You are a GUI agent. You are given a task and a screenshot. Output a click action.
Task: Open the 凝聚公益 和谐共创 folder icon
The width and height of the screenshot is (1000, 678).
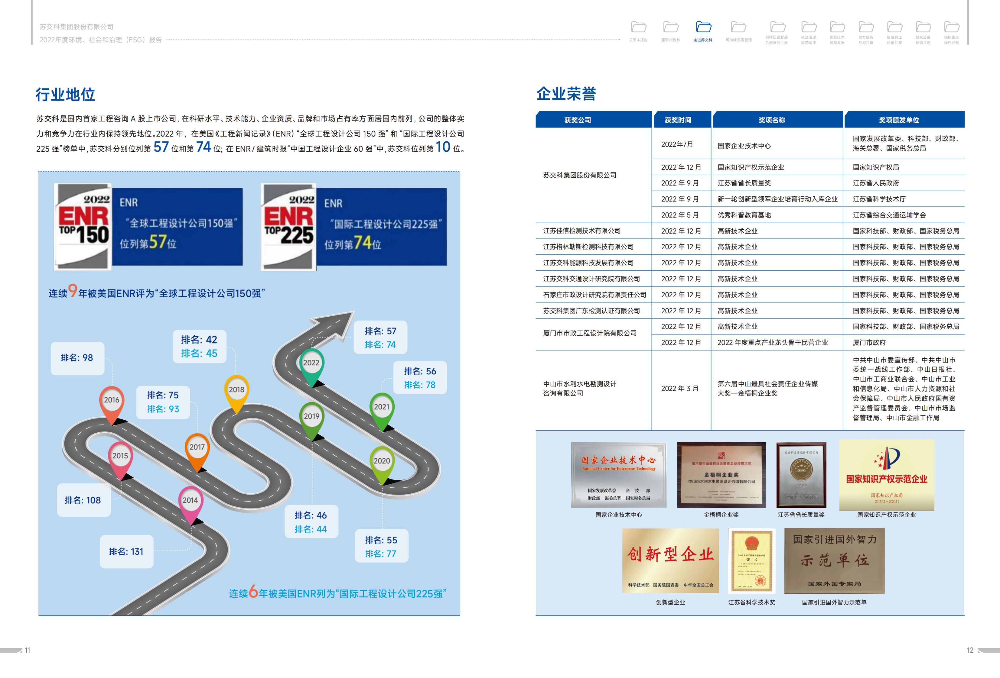pos(923,27)
